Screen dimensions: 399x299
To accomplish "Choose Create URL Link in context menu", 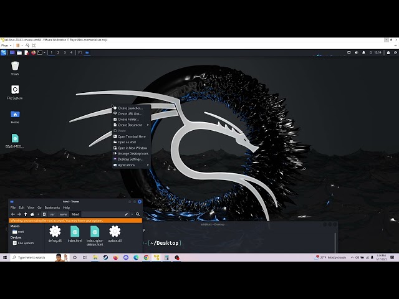I will pyautogui.click(x=132, y=113).
